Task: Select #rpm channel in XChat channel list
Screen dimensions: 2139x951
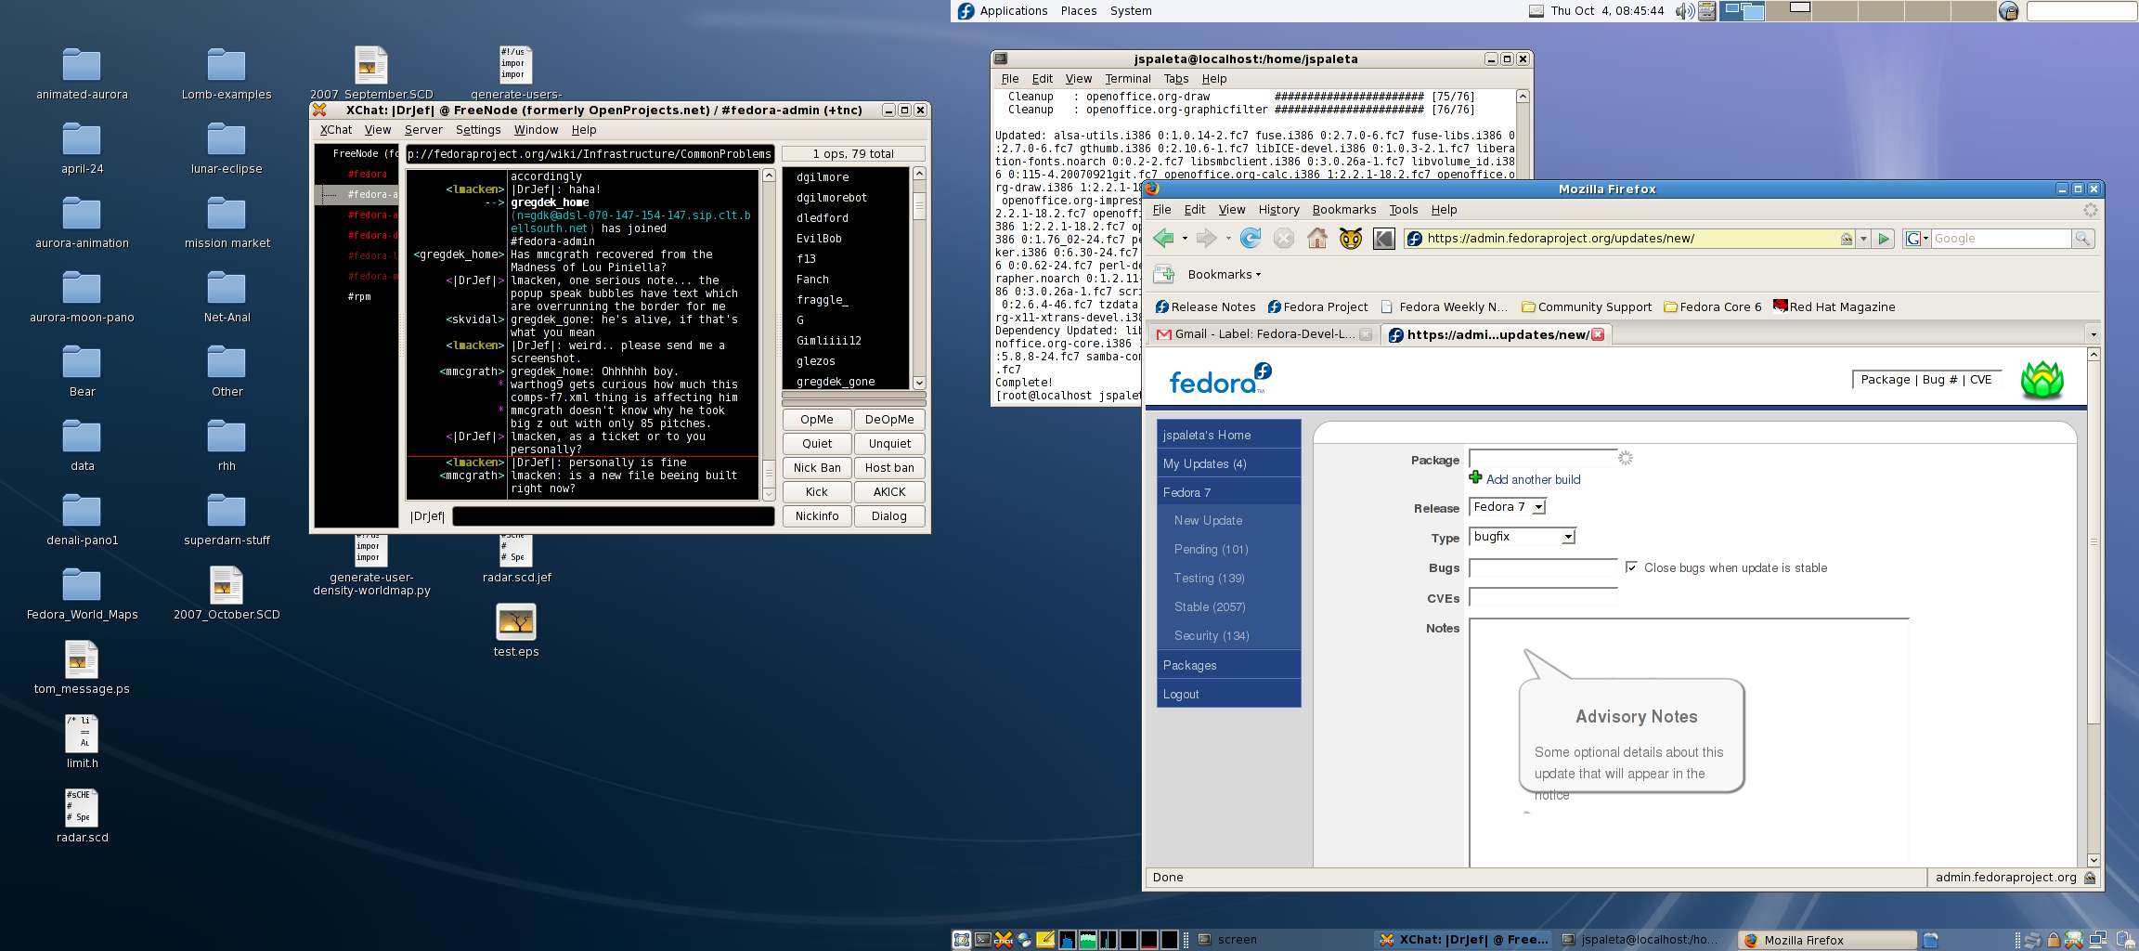Action: (359, 297)
